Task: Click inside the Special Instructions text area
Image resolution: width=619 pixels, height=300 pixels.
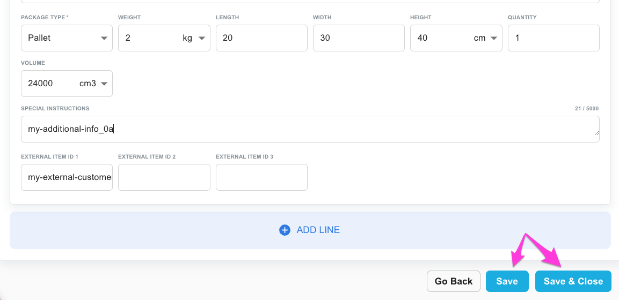Action: (x=310, y=129)
